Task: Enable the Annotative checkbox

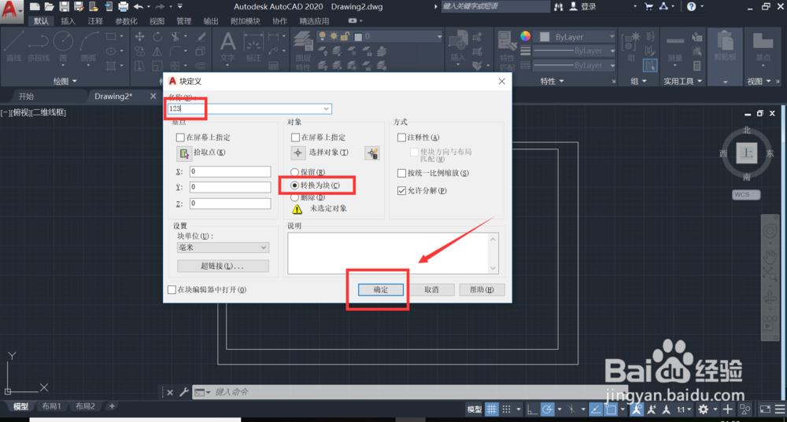Action: 401,138
